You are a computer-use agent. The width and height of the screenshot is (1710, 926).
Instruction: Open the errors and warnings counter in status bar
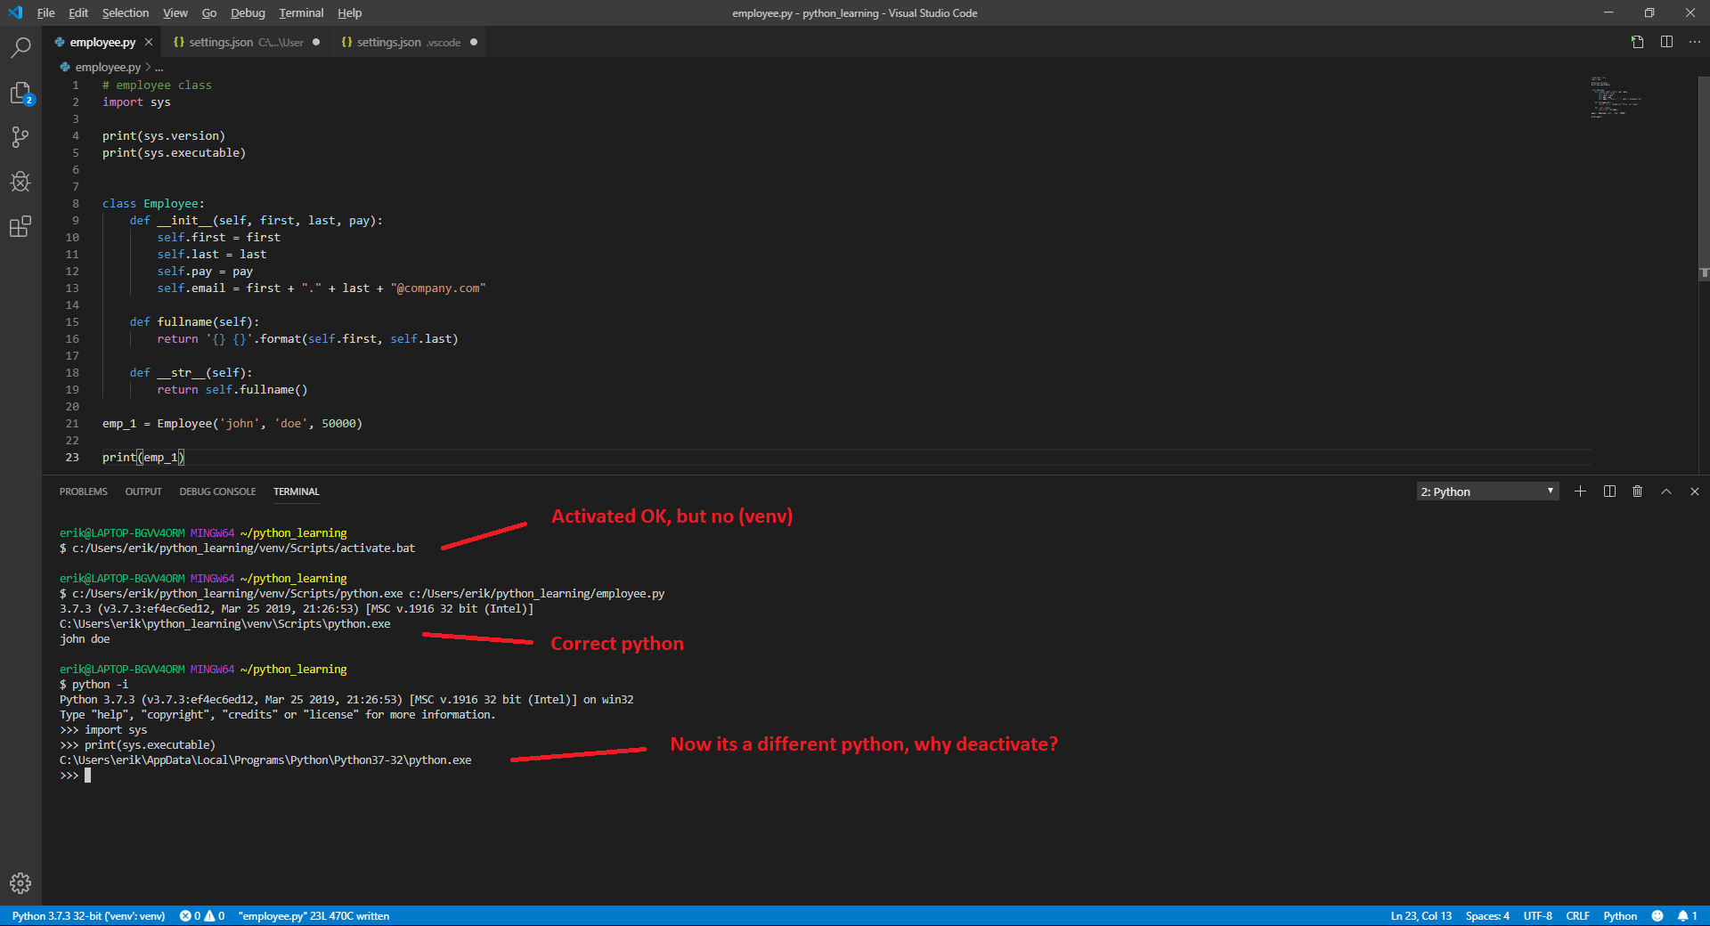tap(202, 915)
